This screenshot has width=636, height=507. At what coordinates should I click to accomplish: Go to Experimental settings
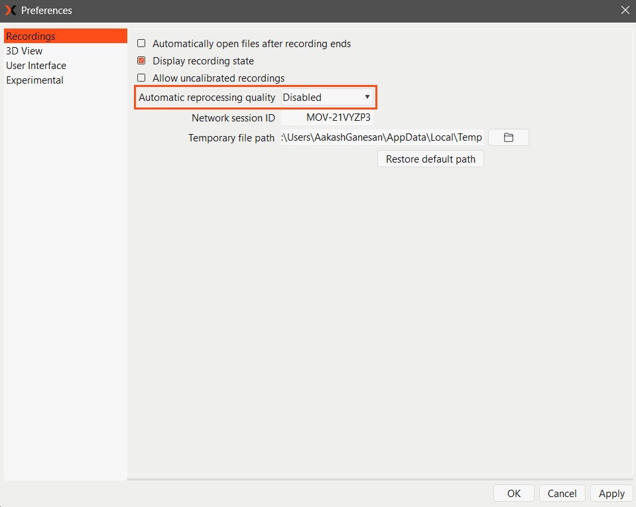[65, 80]
